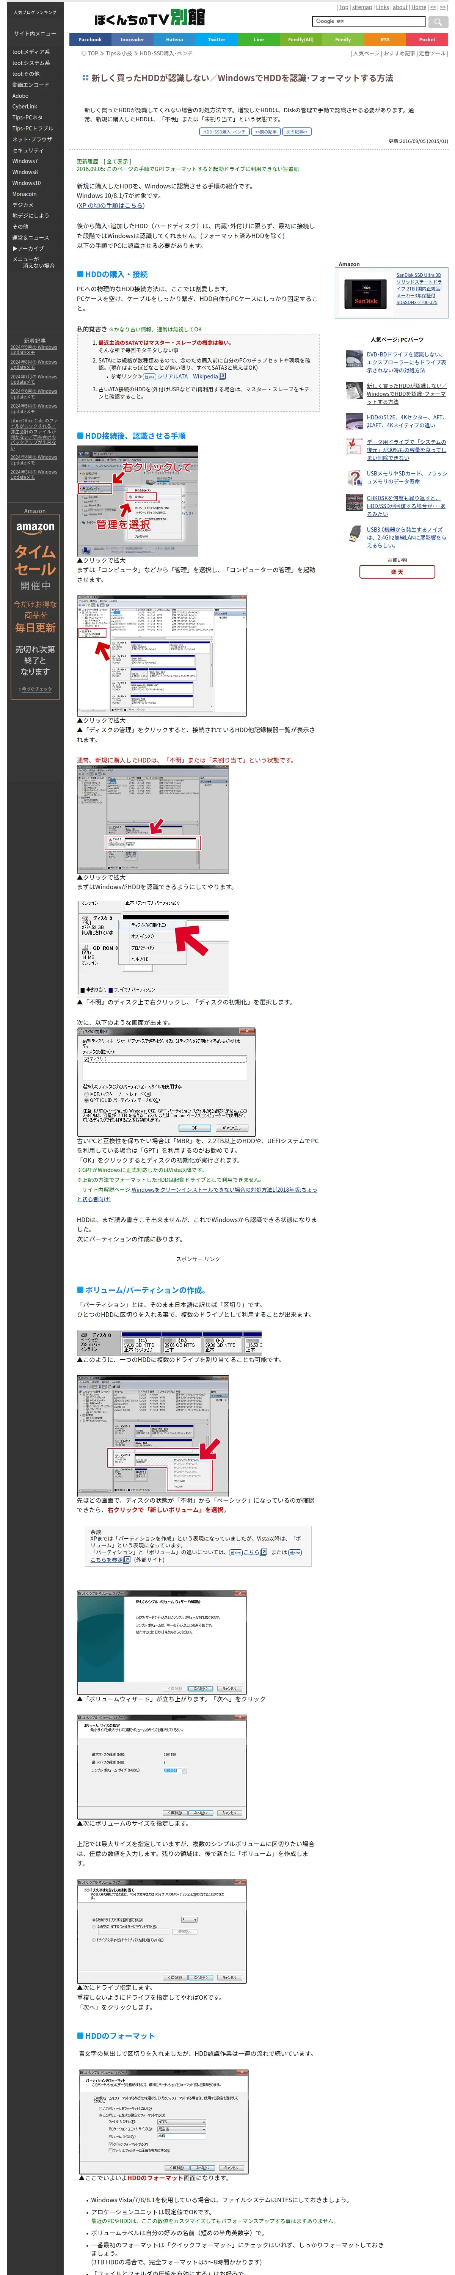Open thumbnail beside USBメモリやSDカード article
Screen dimensions: 455x2275
(354, 478)
